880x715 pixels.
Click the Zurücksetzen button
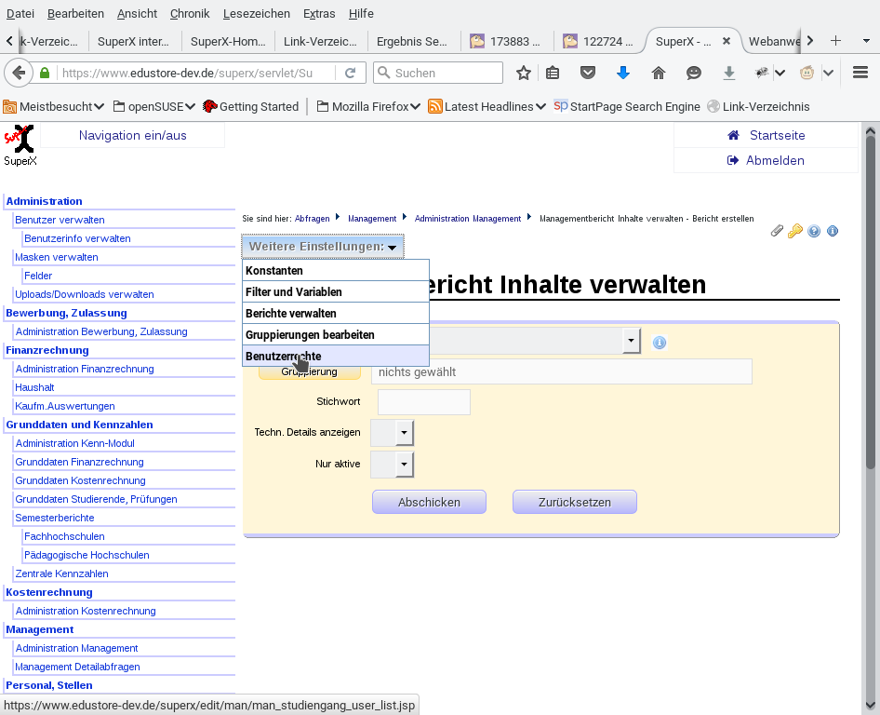575,502
